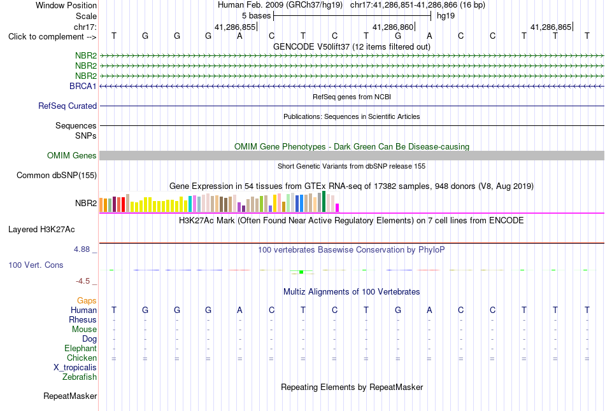Image resolution: width=605 pixels, height=411 pixels.
Task: Click the SNPs track label
Action: [86, 136]
